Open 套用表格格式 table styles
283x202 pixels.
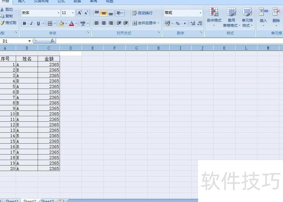(231, 17)
